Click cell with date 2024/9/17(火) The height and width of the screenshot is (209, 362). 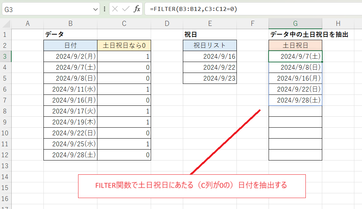click(x=70, y=111)
